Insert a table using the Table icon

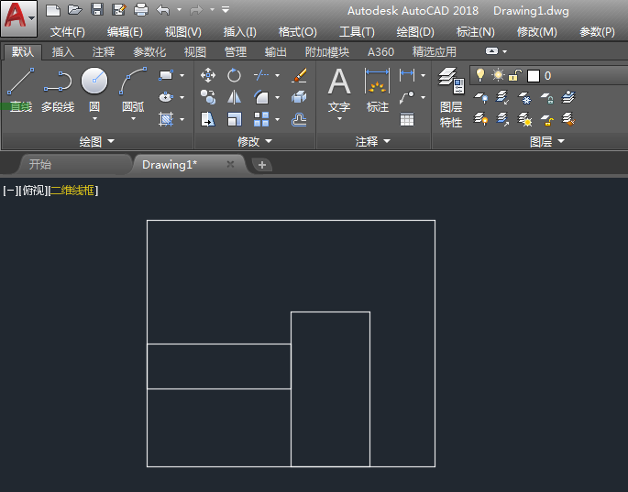coord(407,119)
